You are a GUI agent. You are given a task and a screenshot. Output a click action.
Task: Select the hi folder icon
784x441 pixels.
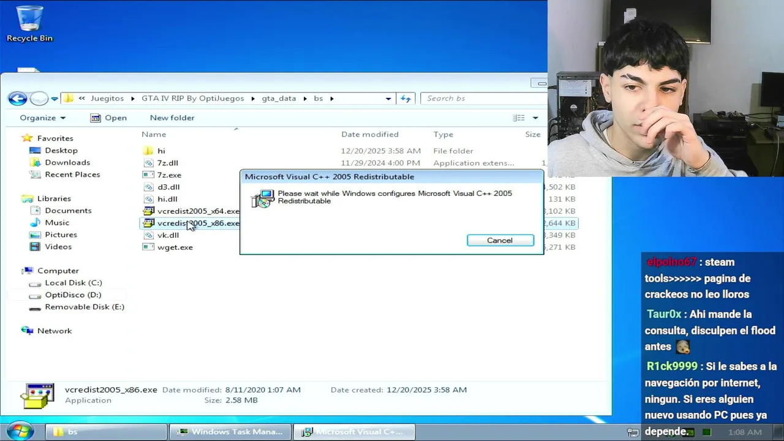pos(148,151)
